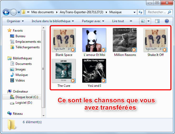Screen dimensions: 175x134
Task: Click Lire tout button
Action: (x=118, y=21)
